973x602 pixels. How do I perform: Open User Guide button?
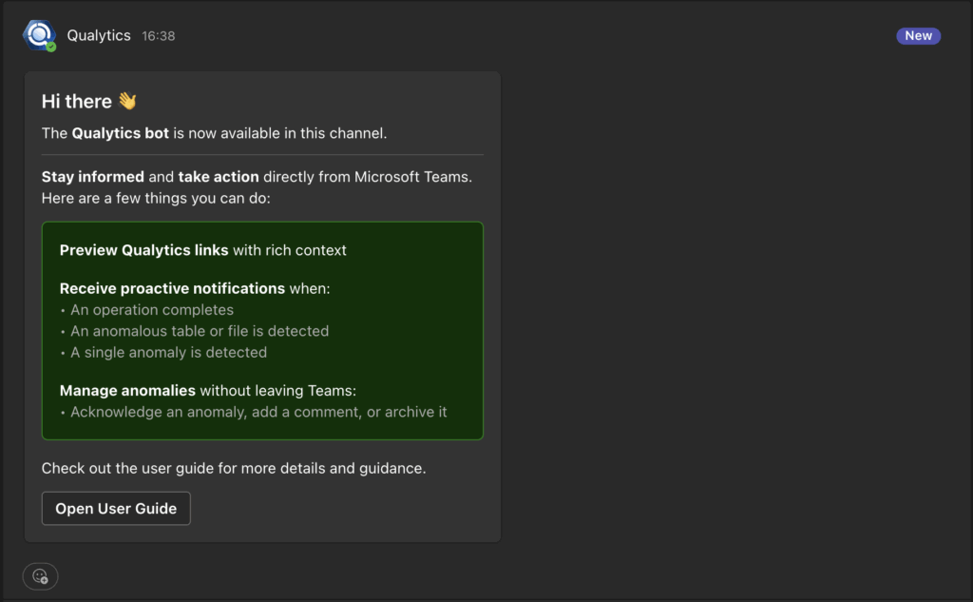[116, 508]
